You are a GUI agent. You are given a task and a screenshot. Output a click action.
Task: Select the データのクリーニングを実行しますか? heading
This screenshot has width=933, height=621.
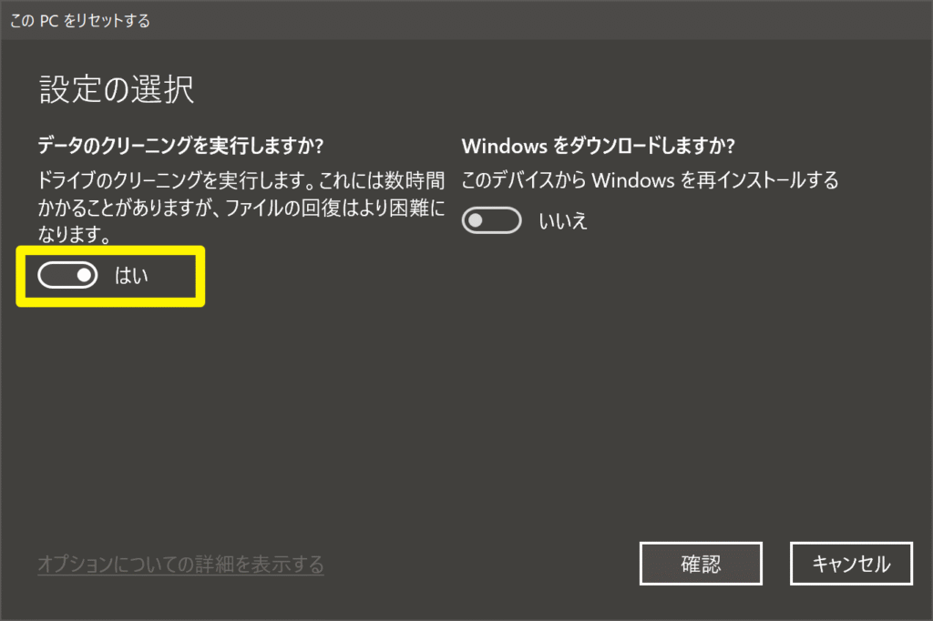[180, 146]
